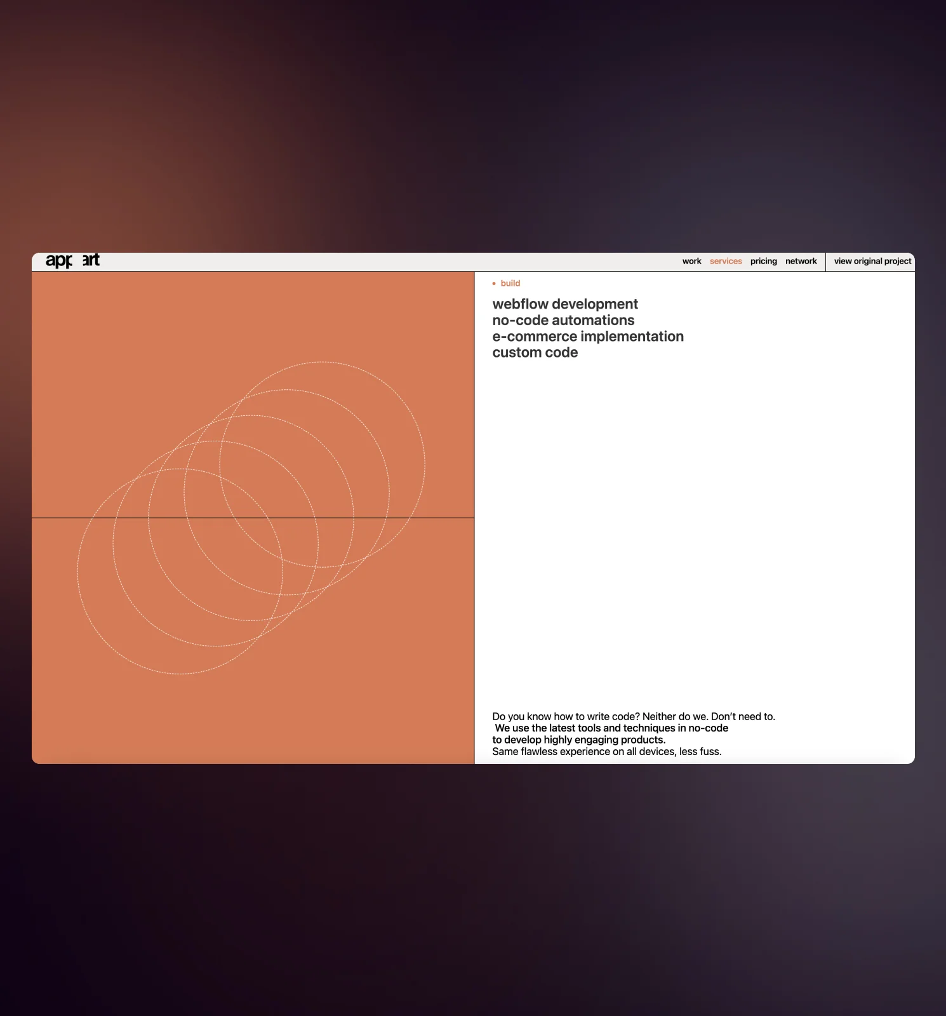Click the sentence starting "Do you know how"
Screen dimensions: 946x1016
pyautogui.click(x=633, y=716)
